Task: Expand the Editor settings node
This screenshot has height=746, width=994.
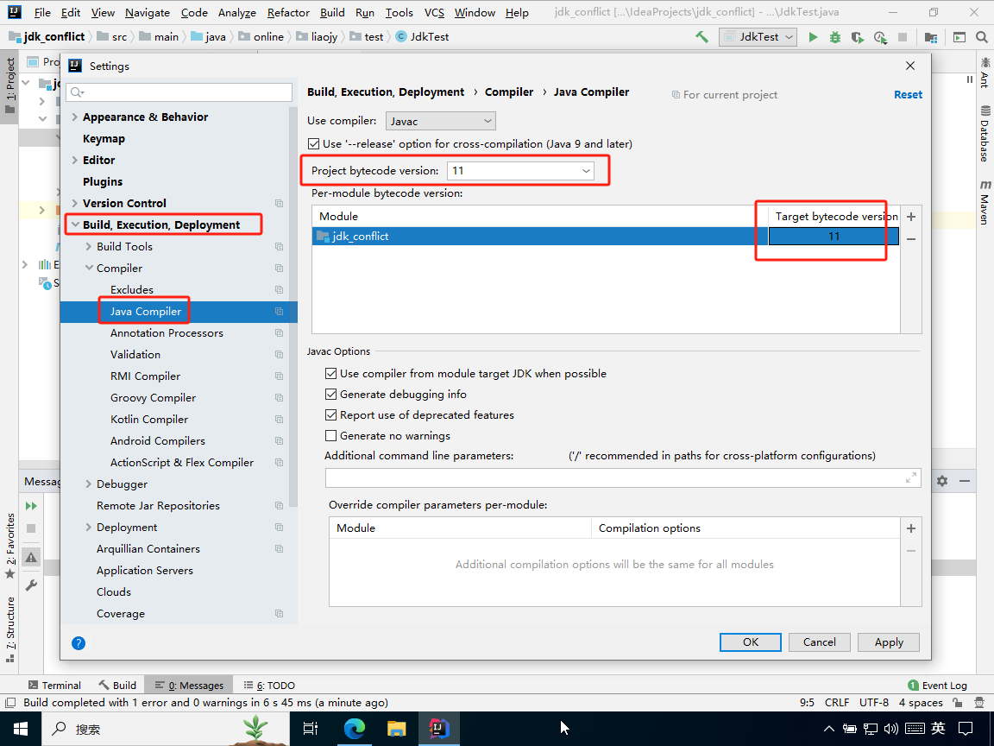Action: [x=75, y=160]
